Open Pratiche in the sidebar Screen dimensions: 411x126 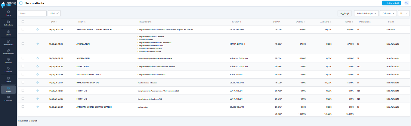[8, 61]
